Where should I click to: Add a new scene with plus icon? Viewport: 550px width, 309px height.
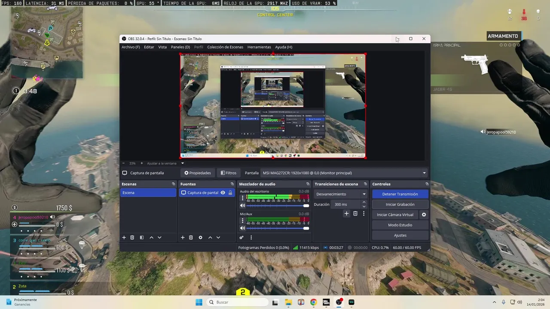tap(124, 237)
